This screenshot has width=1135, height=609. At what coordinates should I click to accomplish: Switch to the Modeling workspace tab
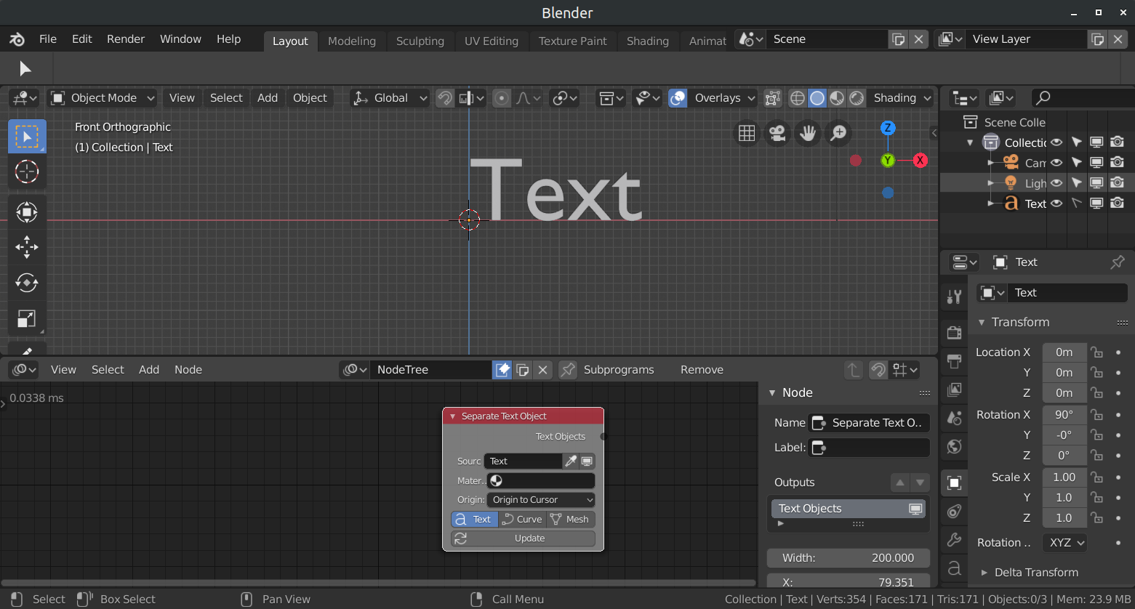pyautogui.click(x=352, y=41)
